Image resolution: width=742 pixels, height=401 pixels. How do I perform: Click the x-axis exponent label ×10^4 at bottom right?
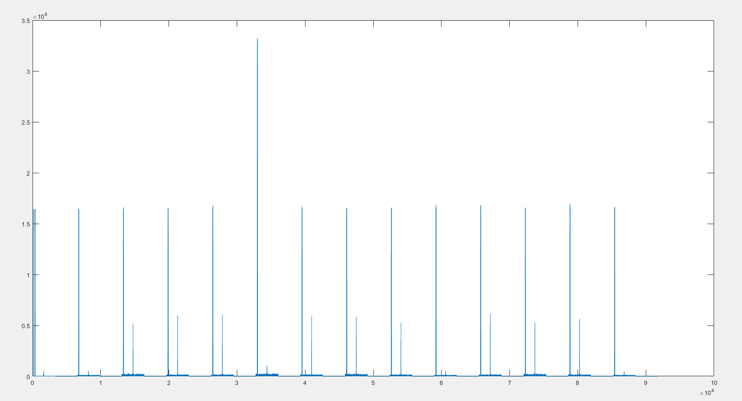(x=707, y=392)
